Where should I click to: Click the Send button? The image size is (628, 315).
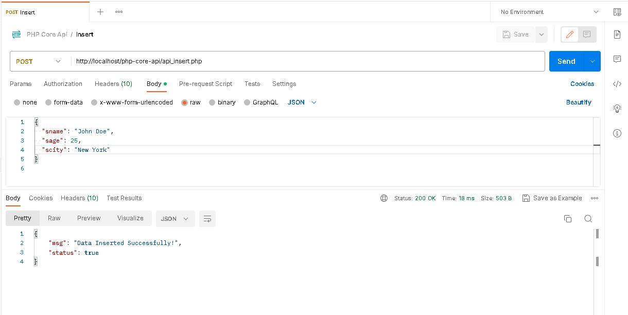point(566,61)
